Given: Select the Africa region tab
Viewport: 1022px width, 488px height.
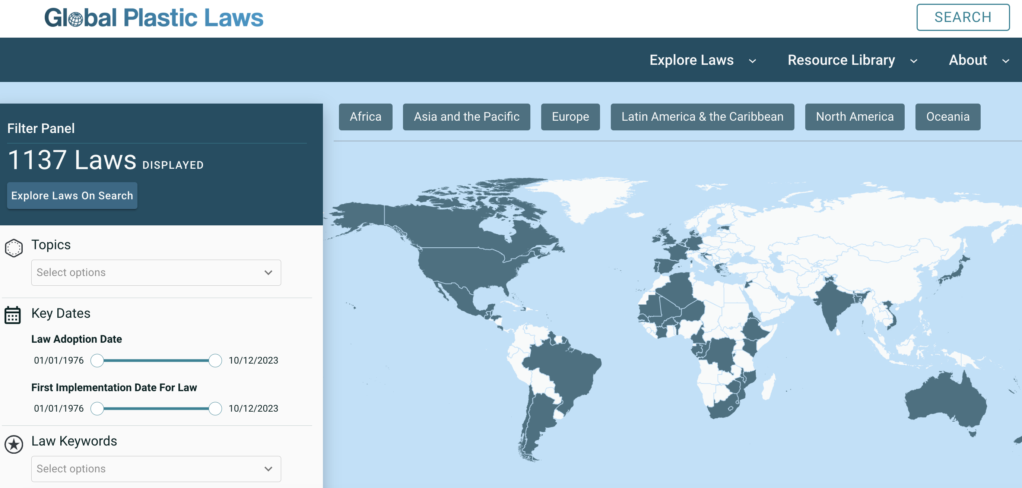Looking at the screenshot, I should 365,117.
